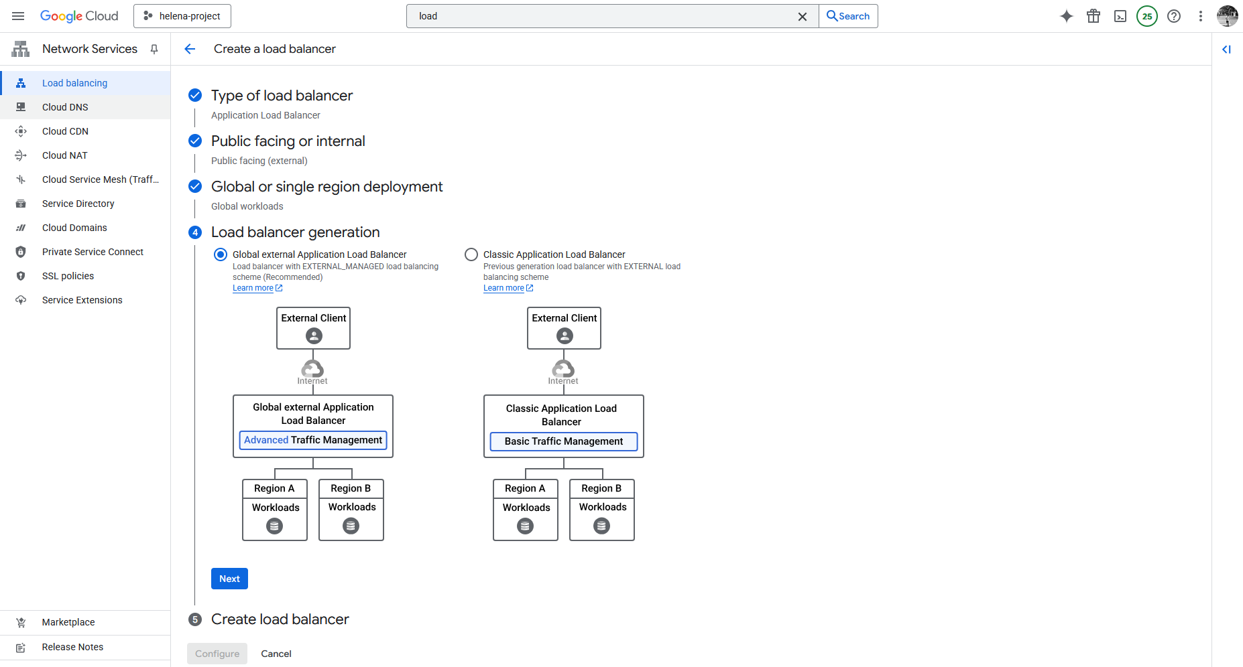Clear the search box text
Viewport: 1243px width, 667px height.
click(802, 16)
